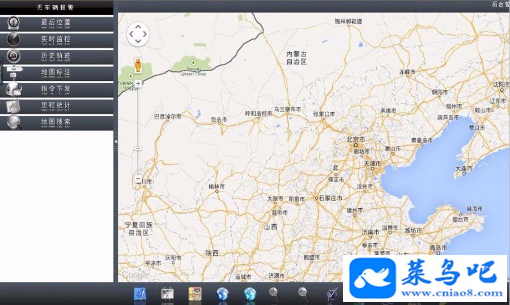The image size is (510, 305).
Task: Click the 威海市 label on the map
Action: point(474,209)
